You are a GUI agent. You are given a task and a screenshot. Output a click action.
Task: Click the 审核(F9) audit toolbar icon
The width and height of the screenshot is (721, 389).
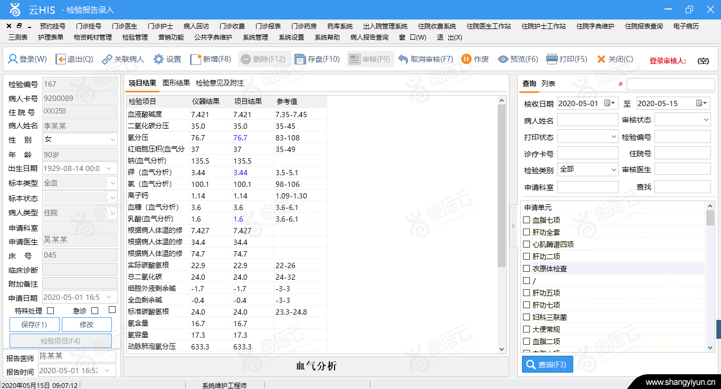355,59
